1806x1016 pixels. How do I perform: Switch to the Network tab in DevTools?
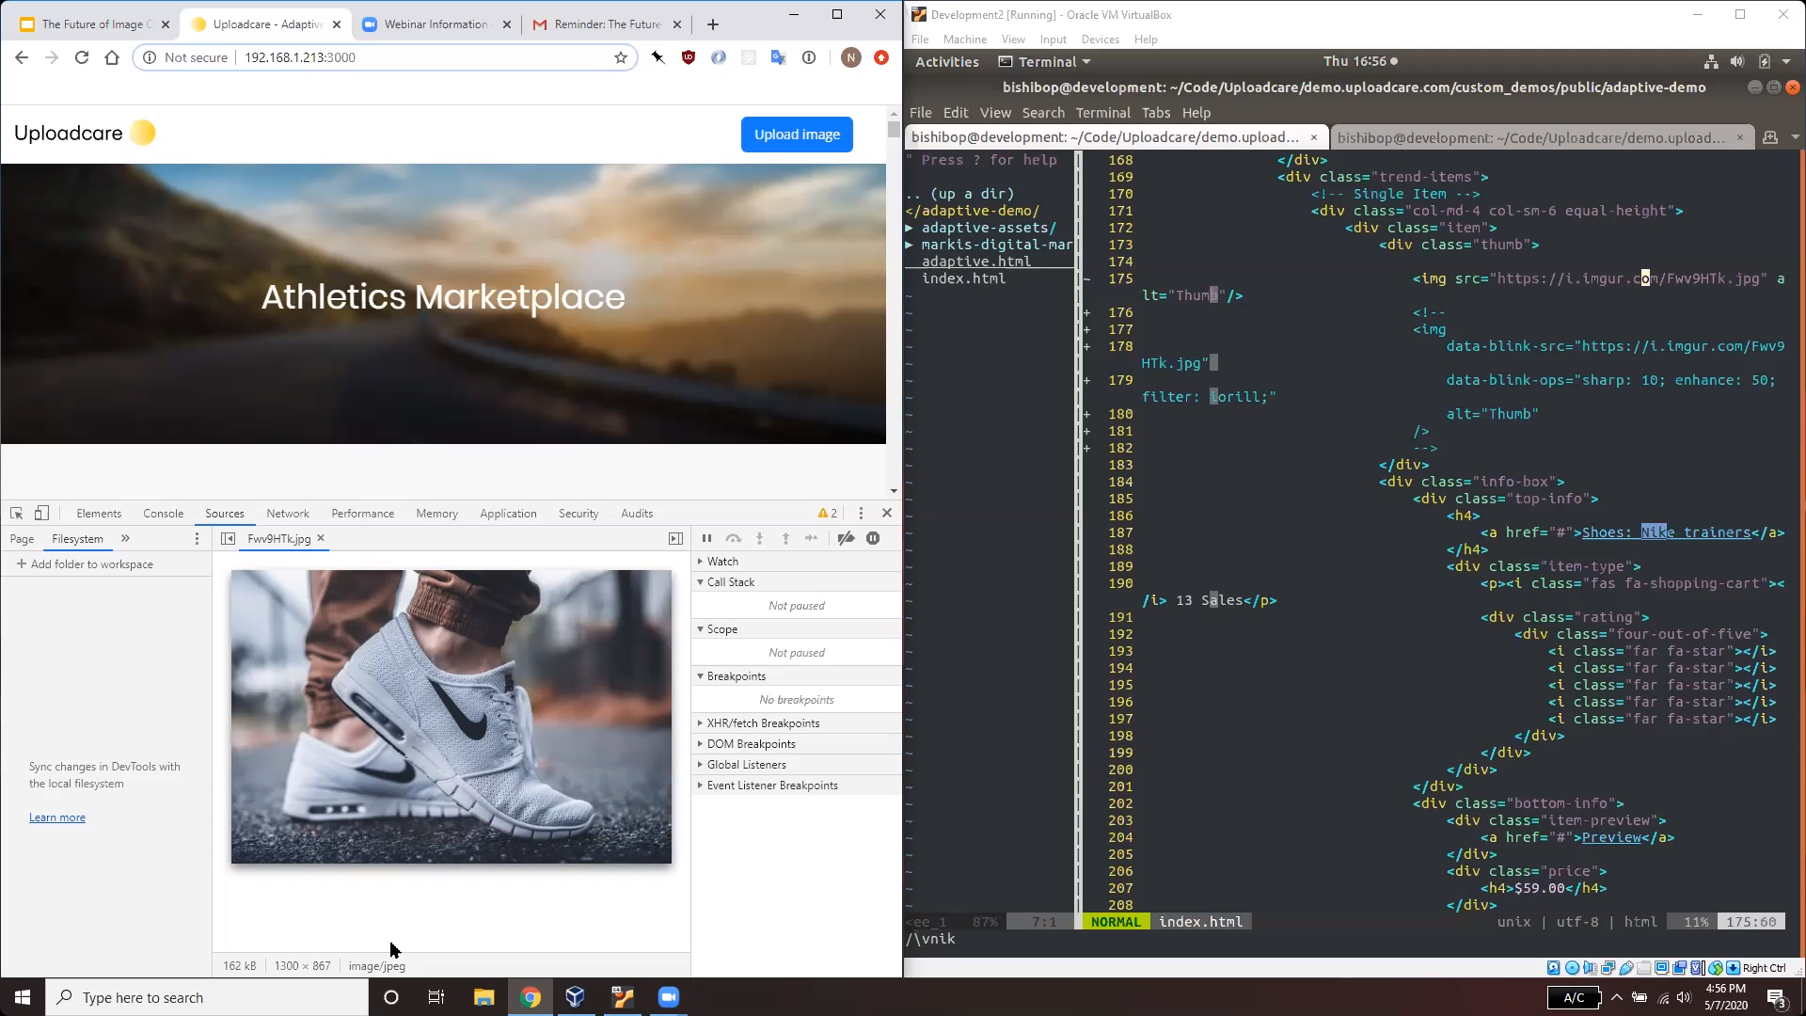[288, 513]
